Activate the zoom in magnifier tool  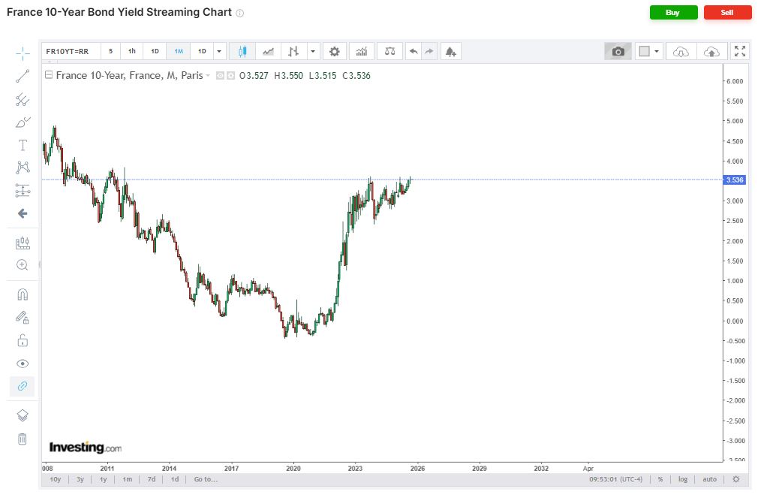[23, 264]
